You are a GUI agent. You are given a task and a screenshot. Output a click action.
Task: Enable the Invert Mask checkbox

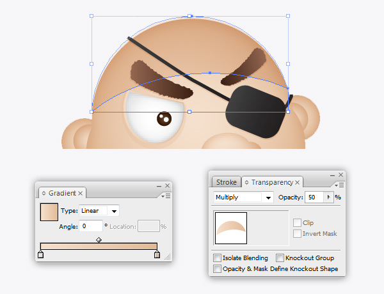[x=297, y=233]
